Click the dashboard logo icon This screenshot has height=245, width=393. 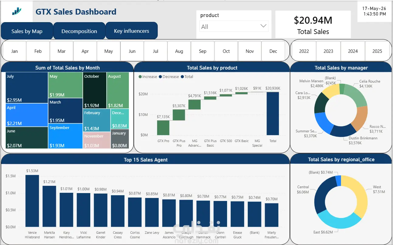point(17,12)
